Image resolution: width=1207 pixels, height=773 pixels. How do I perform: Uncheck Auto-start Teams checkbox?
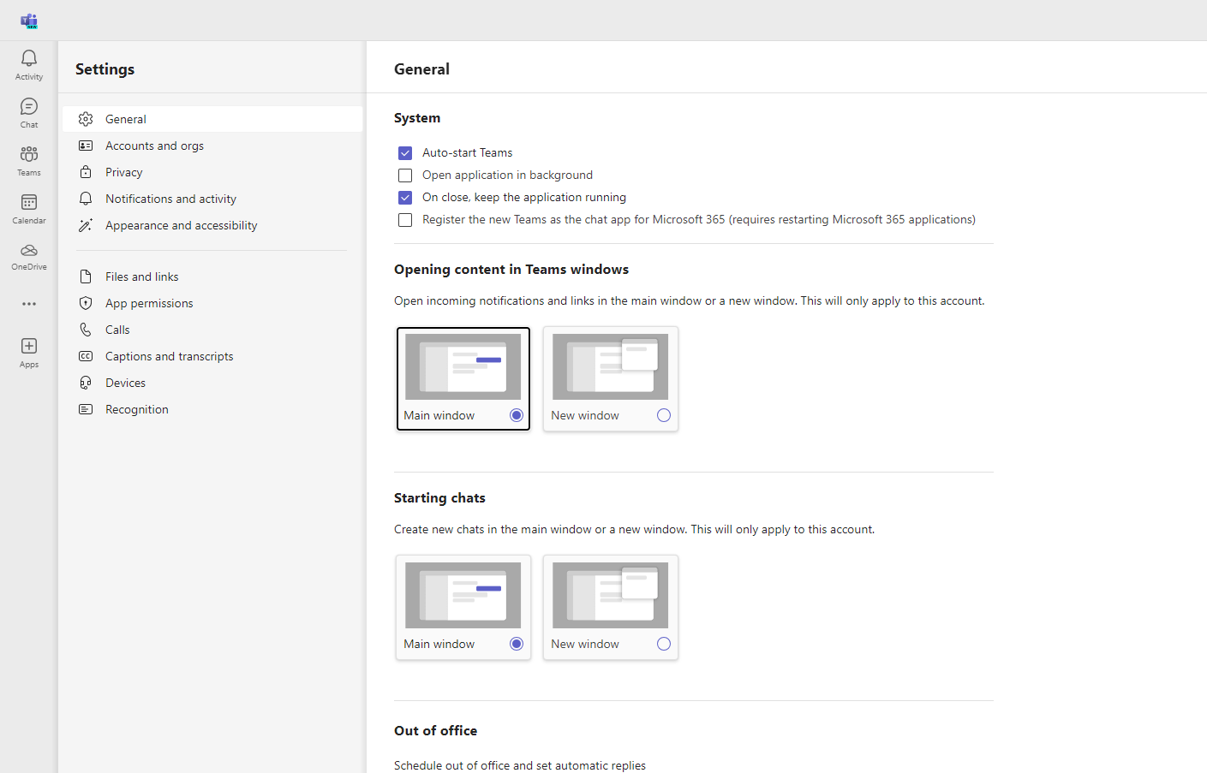coord(405,153)
